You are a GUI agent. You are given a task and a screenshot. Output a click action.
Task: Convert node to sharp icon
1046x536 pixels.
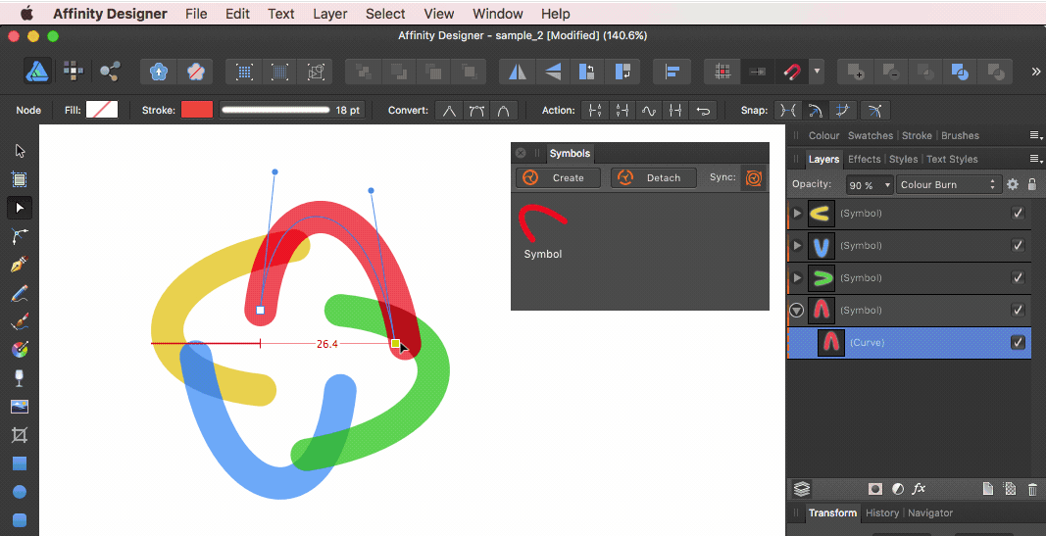449,111
